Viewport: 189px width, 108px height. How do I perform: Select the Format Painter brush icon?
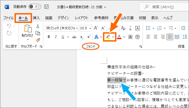[x=38, y=40]
